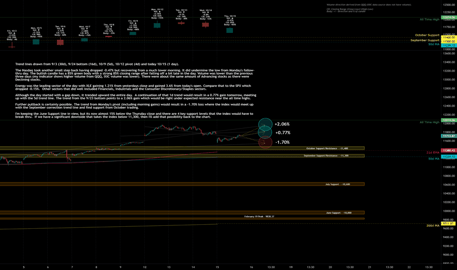Click the -1.70% projection label

coord(282,142)
